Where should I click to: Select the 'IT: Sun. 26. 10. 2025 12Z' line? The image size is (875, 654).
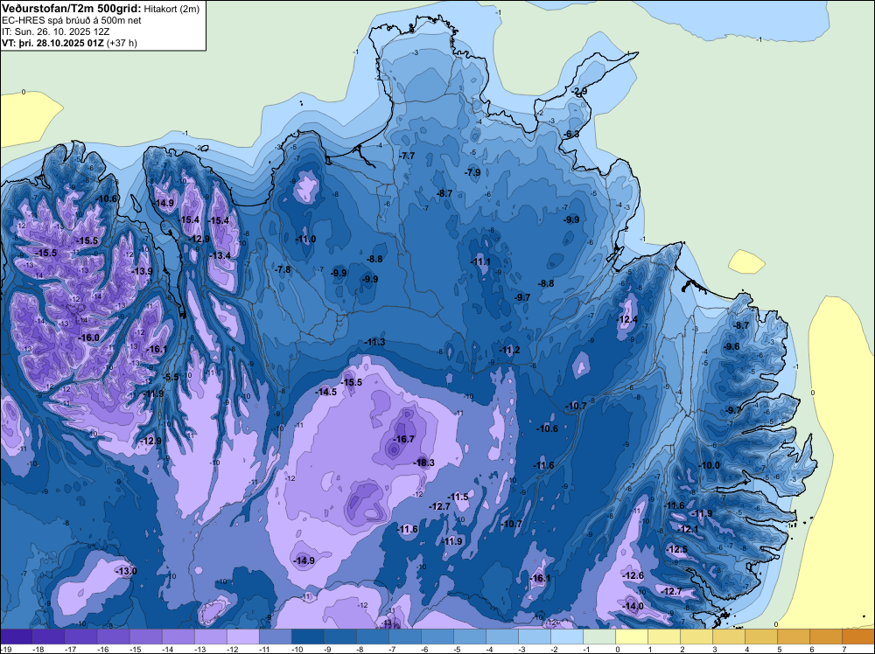coord(56,31)
